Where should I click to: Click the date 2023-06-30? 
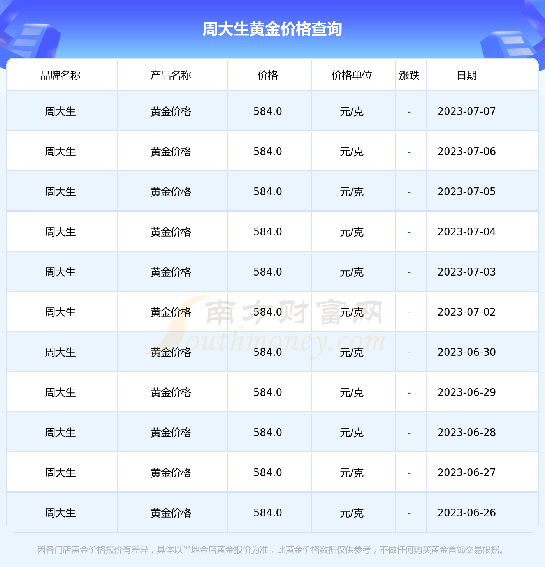(x=467, y=352)
